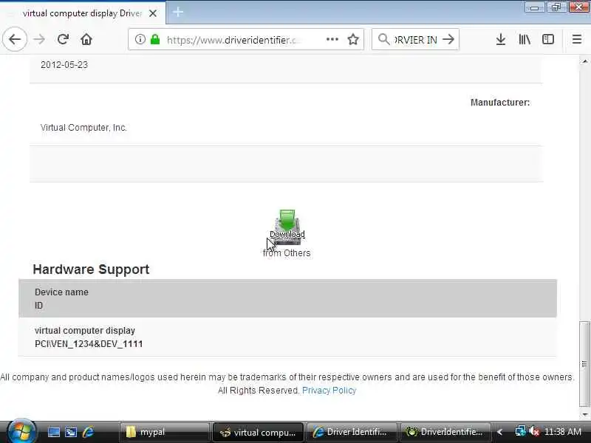This screenshot has height=443, width=591.
Task: Click the network tray icon
Action: [521, 431]
